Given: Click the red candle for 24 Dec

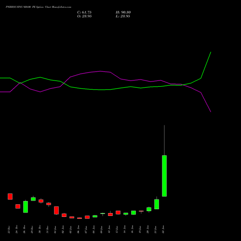Looking at the screenshot, I should point(18,206).
